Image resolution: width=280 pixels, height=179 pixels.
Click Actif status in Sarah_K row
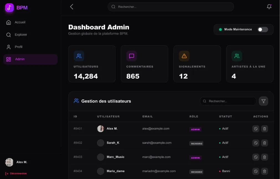pyautogui.click(x=224, y=143)
